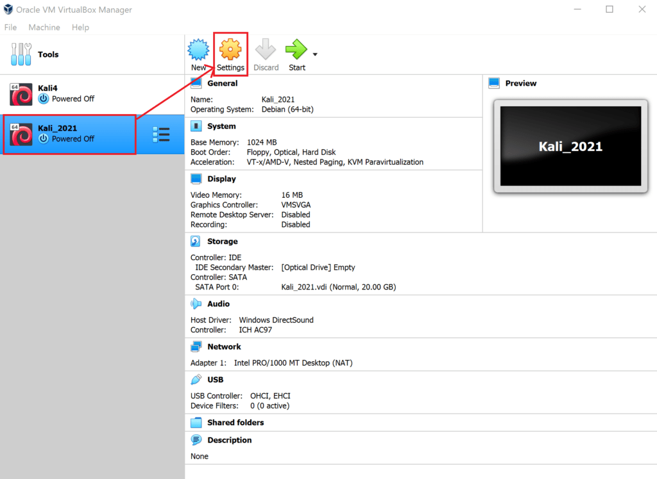Open the File menu

click(x=10, y=27)
